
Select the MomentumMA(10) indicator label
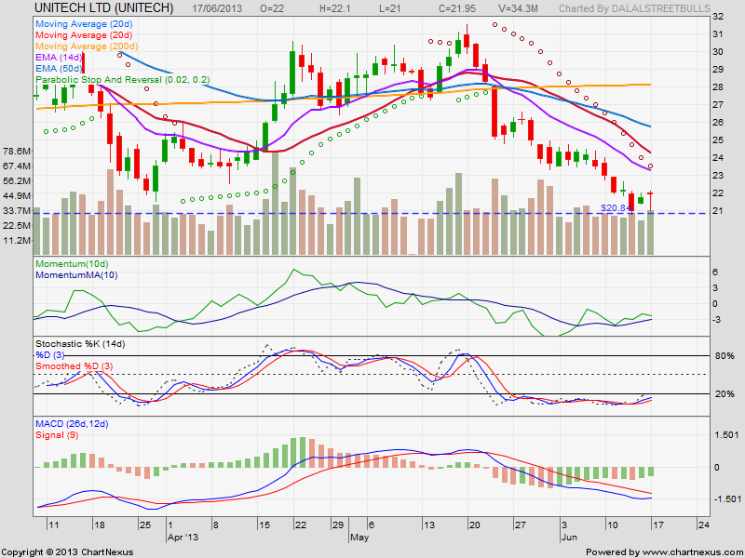76,275
